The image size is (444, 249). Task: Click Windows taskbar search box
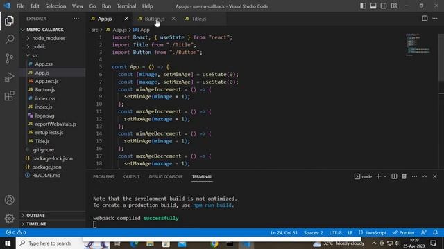[49, 243]
